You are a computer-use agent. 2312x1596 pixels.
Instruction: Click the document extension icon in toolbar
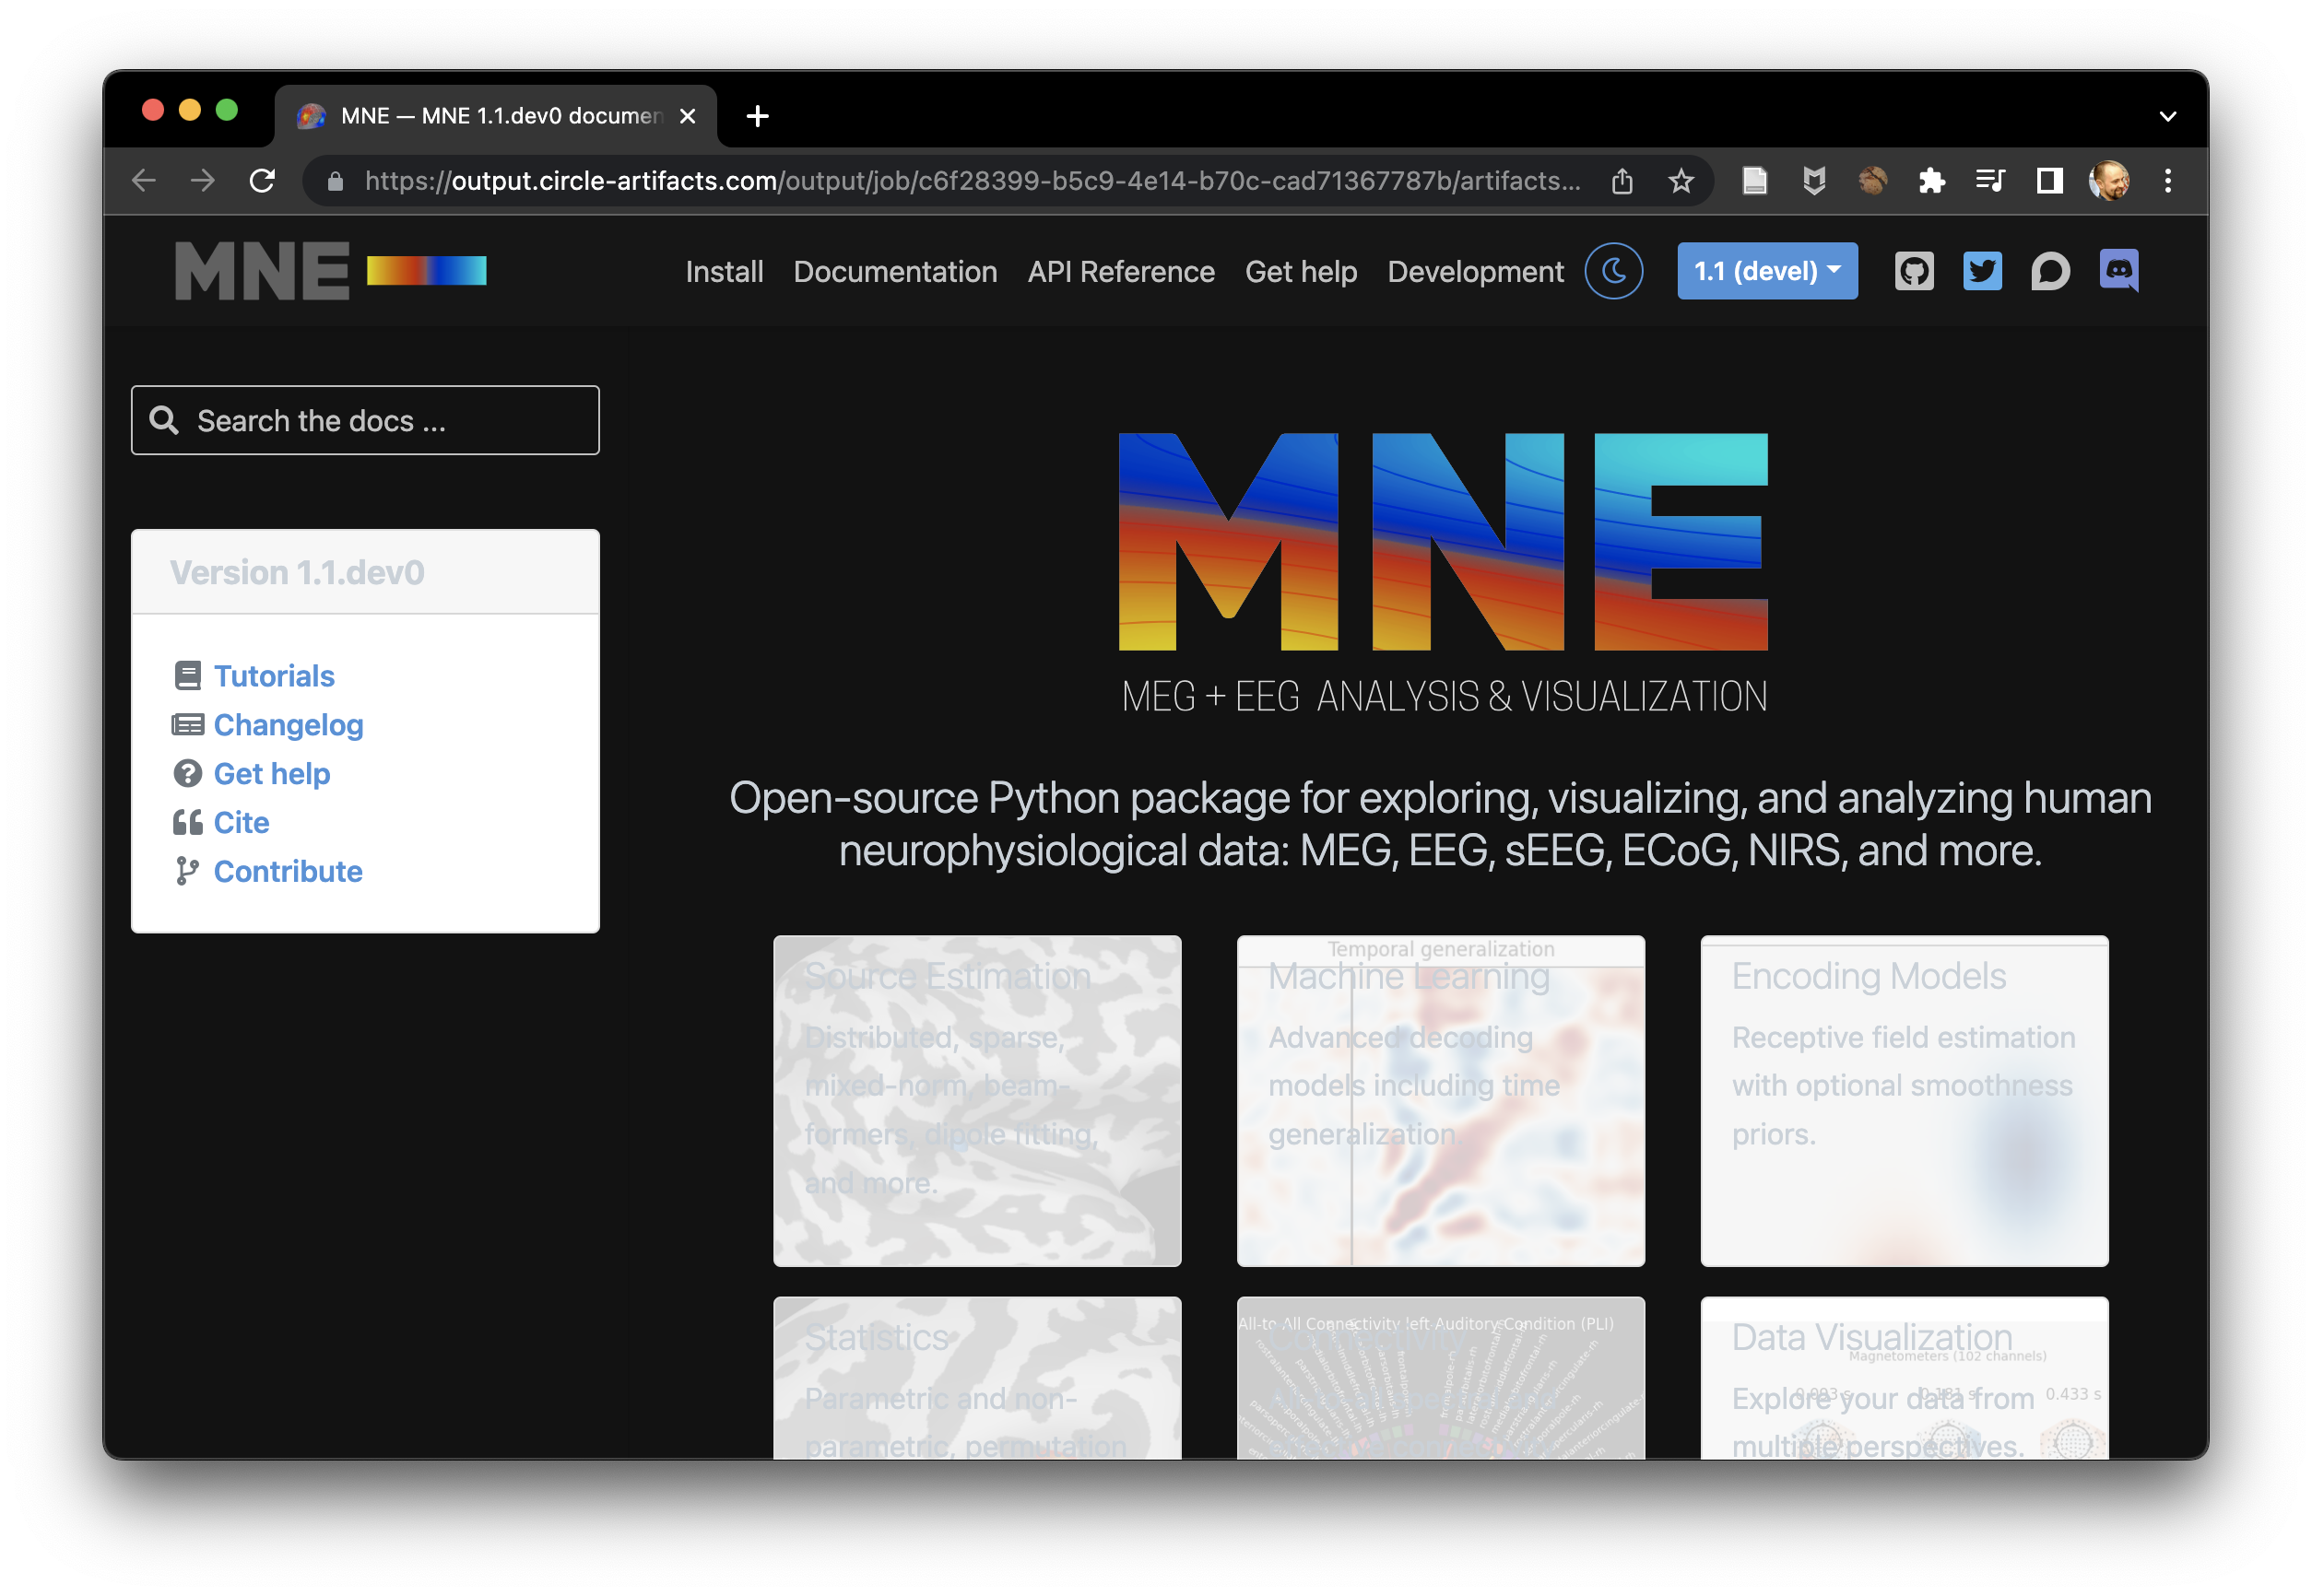(x=1755, y=181)
